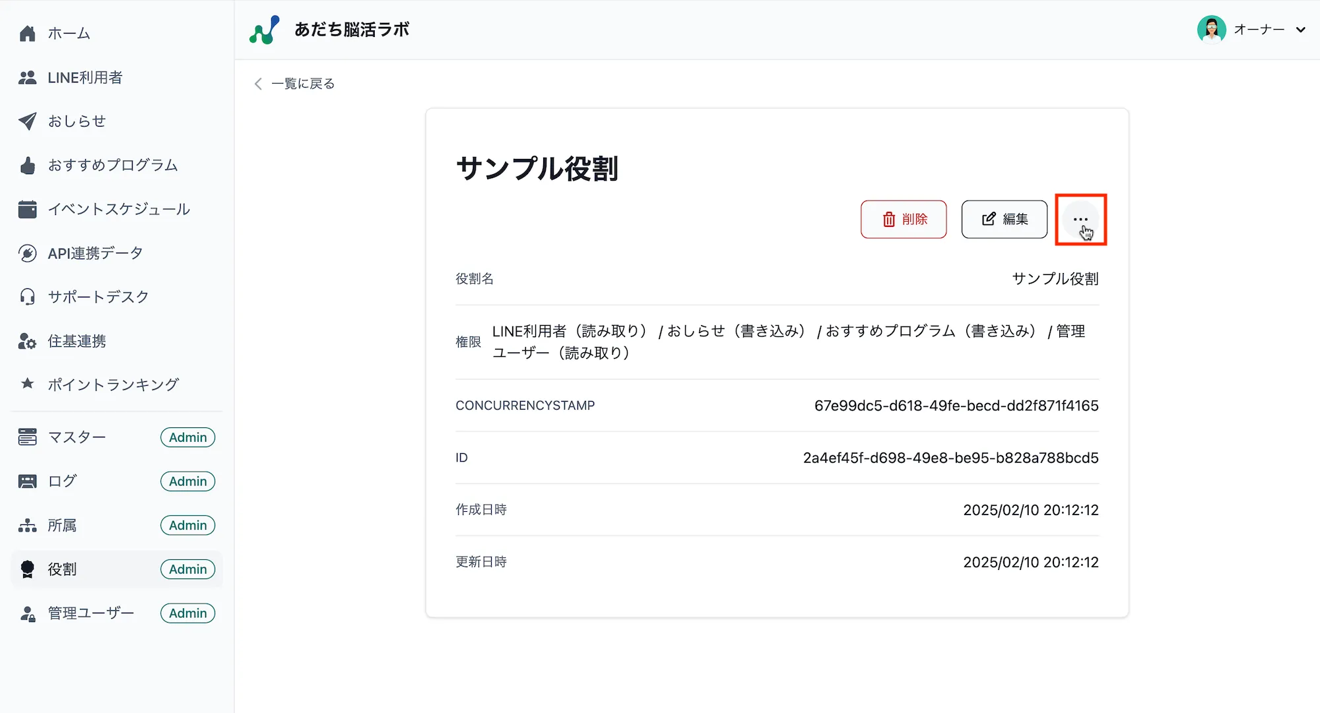Click the 削除 delete button

coord(904,220)
